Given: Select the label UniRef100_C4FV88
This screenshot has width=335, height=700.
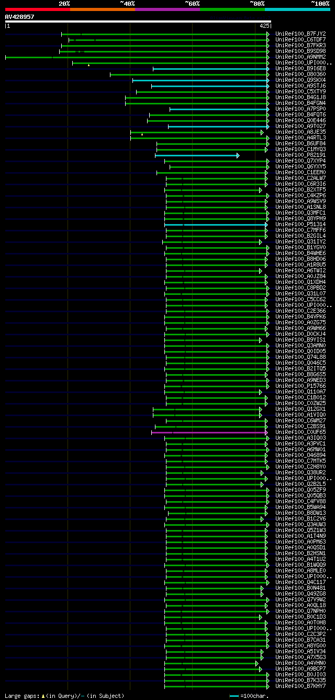Looking at the screenshot, I should 300,502.
